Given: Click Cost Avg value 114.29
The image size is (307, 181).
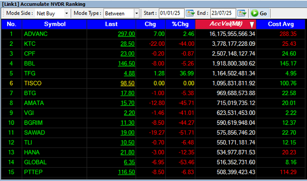Looking at the screenshot, I should click(x=288, y=172).
